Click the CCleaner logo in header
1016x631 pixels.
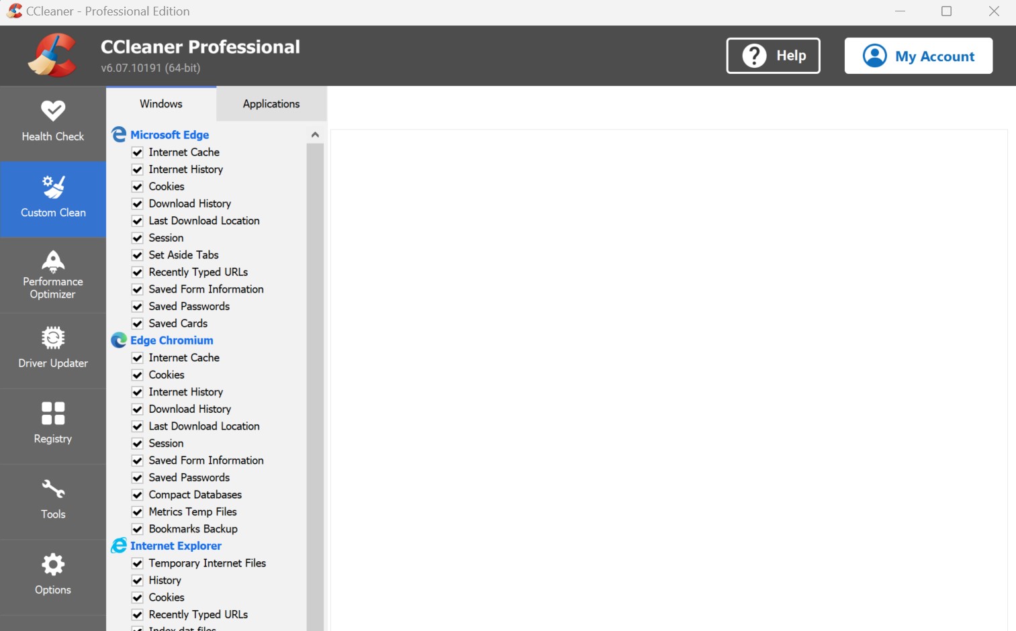[x=52, y=56]
